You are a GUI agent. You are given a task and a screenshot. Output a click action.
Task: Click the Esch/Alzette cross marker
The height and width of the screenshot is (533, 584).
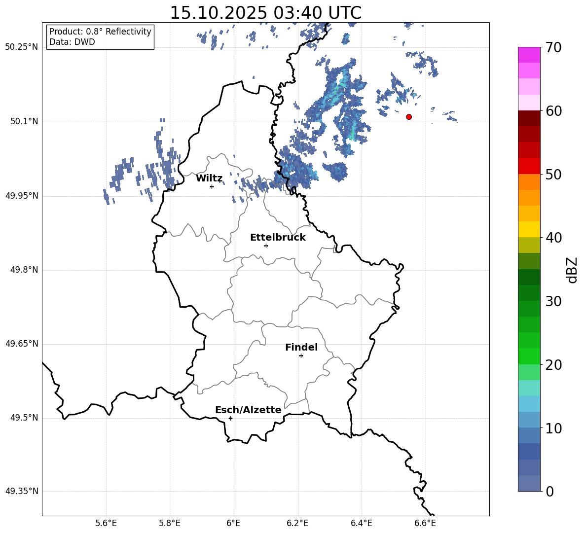230,418
